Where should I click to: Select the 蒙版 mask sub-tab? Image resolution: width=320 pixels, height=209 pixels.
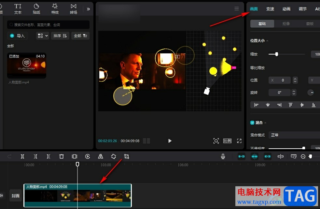(310, 24)
